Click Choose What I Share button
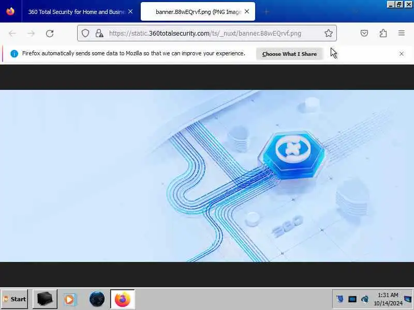 click(289, 54)
